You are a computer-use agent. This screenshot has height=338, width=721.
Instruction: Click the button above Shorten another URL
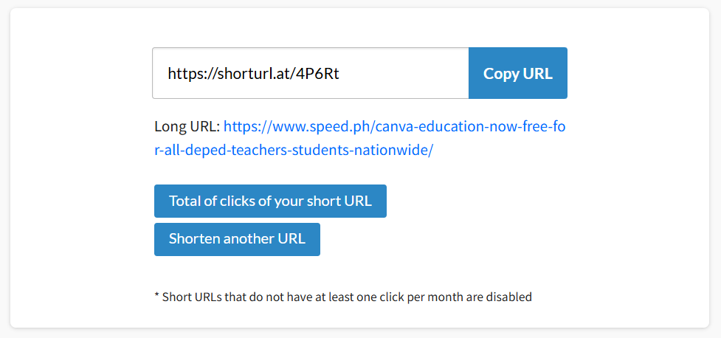point(270,201)
